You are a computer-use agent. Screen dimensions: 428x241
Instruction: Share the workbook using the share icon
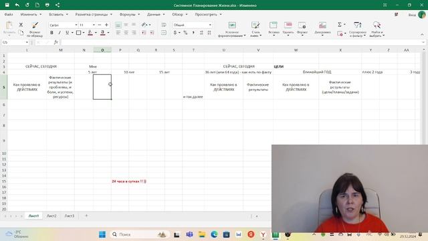click(x=58, y=5)
